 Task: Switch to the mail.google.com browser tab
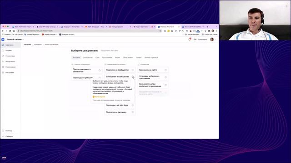tap(120, 27)
